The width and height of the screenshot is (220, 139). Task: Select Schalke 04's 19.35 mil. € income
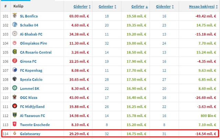coord(136,25)
